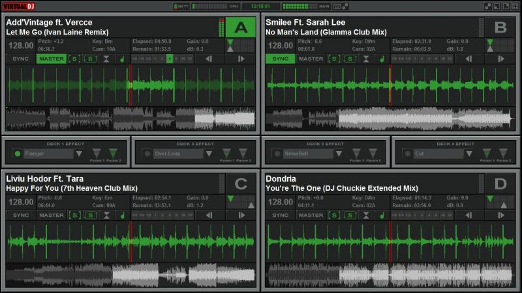
Task: Click the Flanger effect name box
Action: click(48, 154)
